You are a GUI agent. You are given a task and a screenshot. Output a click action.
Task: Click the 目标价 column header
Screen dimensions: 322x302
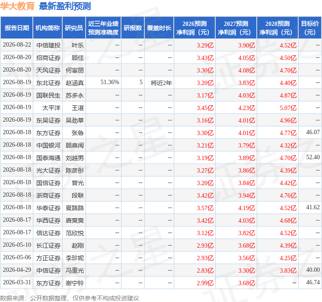[x=310, y=28]
